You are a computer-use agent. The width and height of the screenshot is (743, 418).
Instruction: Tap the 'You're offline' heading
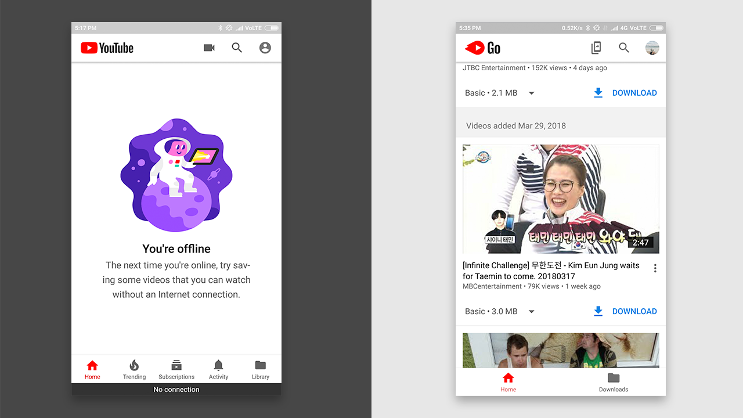click(176, 248)
